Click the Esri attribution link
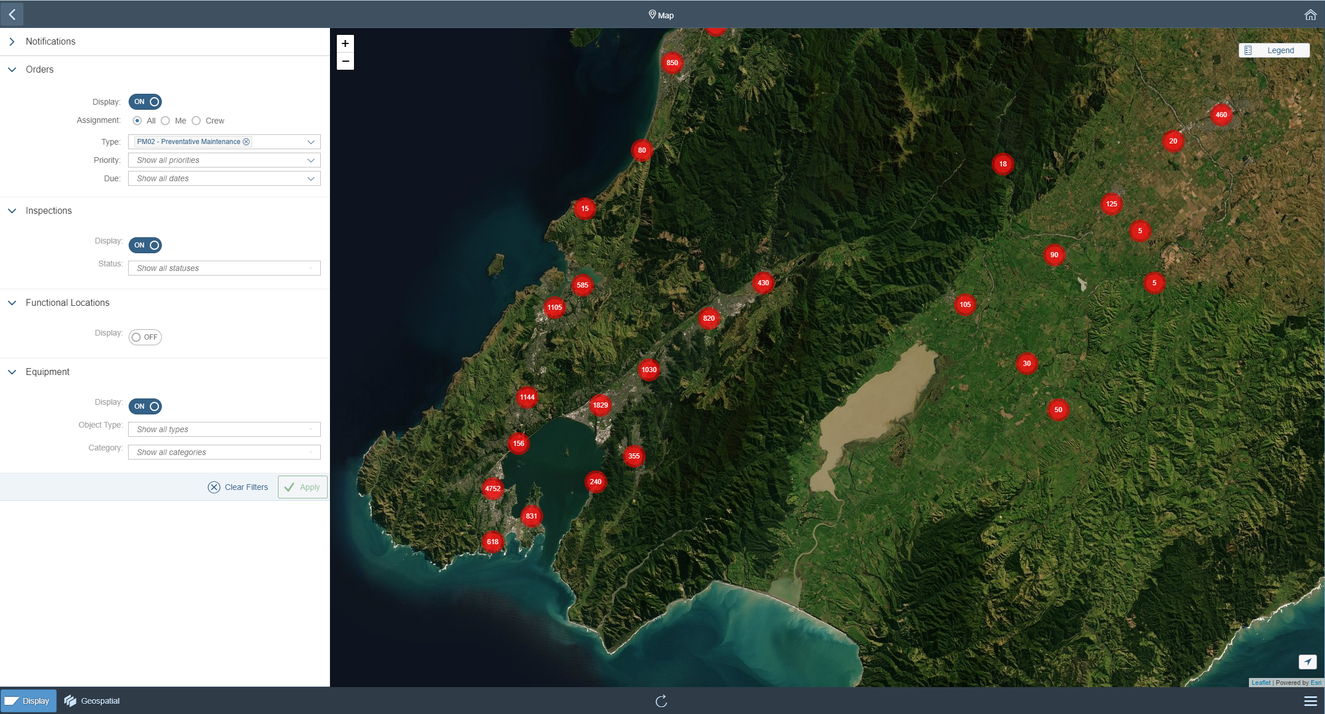The image size is (1325, 714). tap(1316, 683)
